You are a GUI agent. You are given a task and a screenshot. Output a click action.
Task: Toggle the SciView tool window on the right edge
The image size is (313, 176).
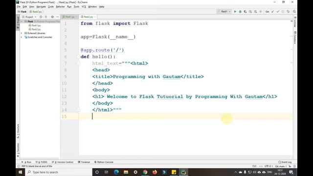[x=295, y=22]
